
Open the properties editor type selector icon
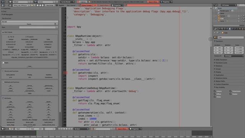point(216,29)
